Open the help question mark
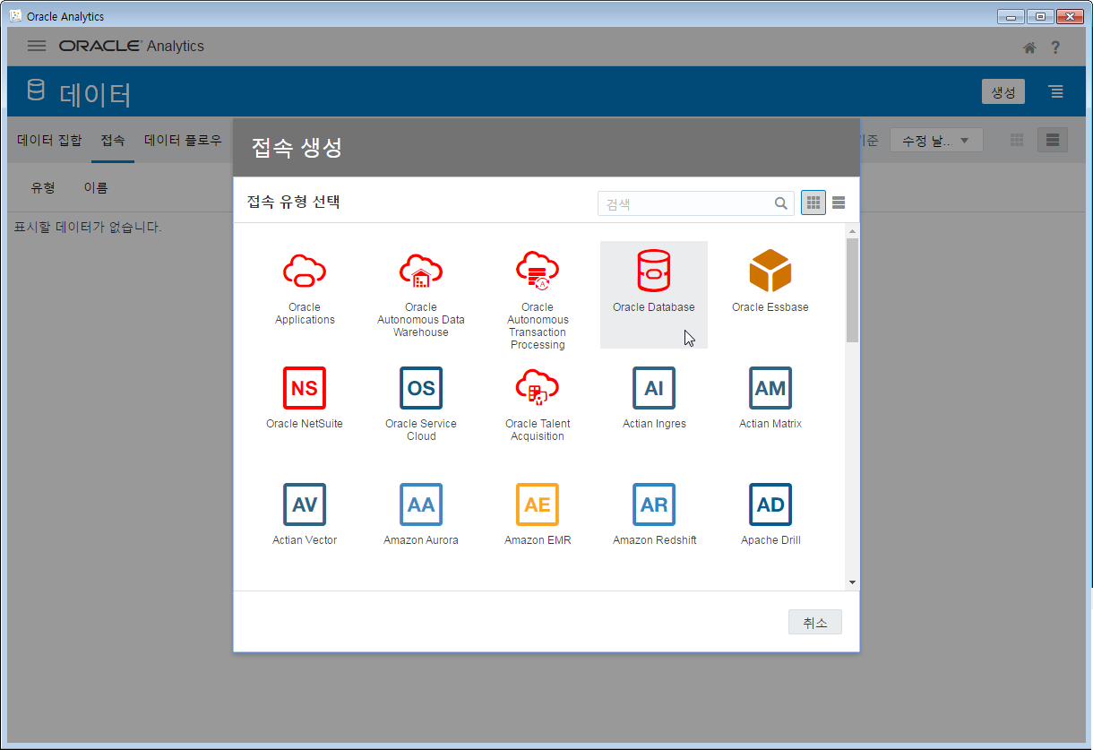This screenshot has height=750, width=1093. [x=1056, y=47]
